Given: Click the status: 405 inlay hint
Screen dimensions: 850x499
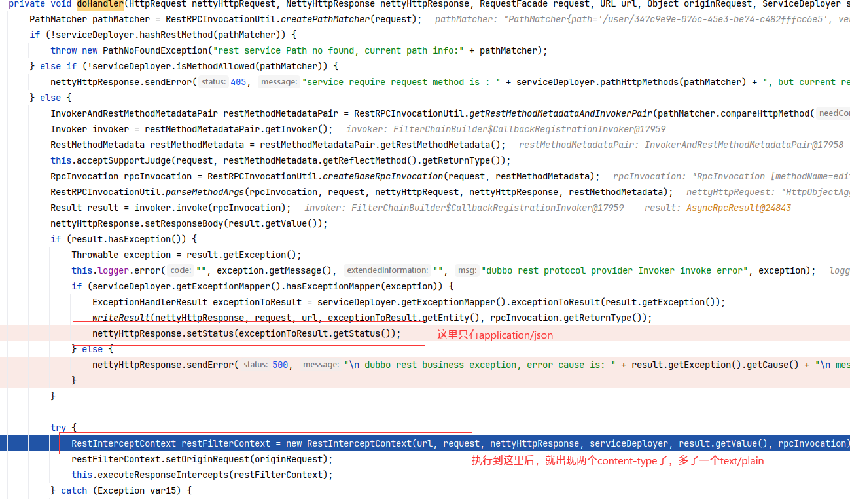Looking at the screenshot, I should [223, 82].
